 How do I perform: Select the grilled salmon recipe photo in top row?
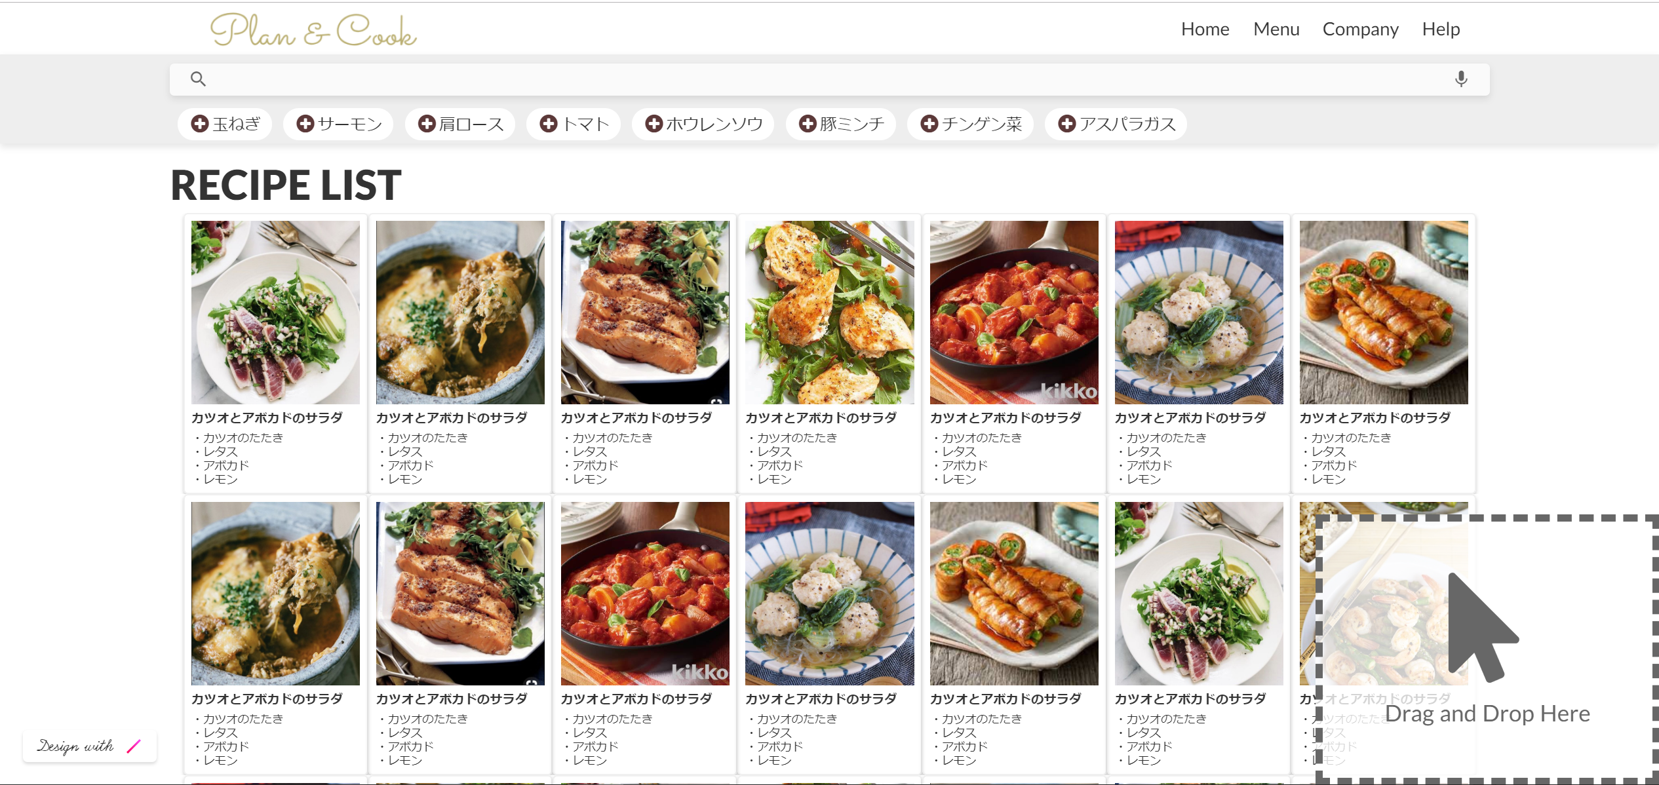tap(645, 312)
